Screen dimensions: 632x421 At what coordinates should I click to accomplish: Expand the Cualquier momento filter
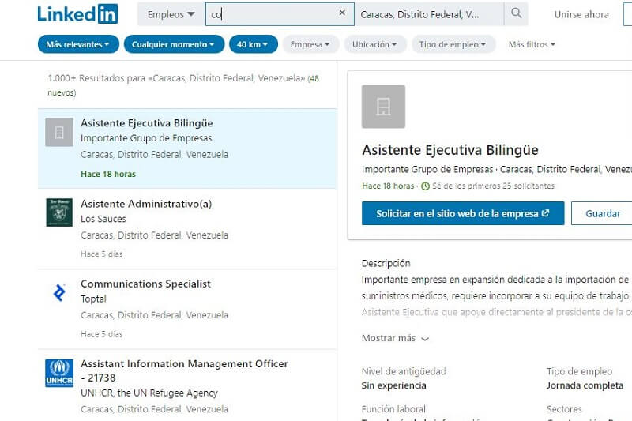173,44
